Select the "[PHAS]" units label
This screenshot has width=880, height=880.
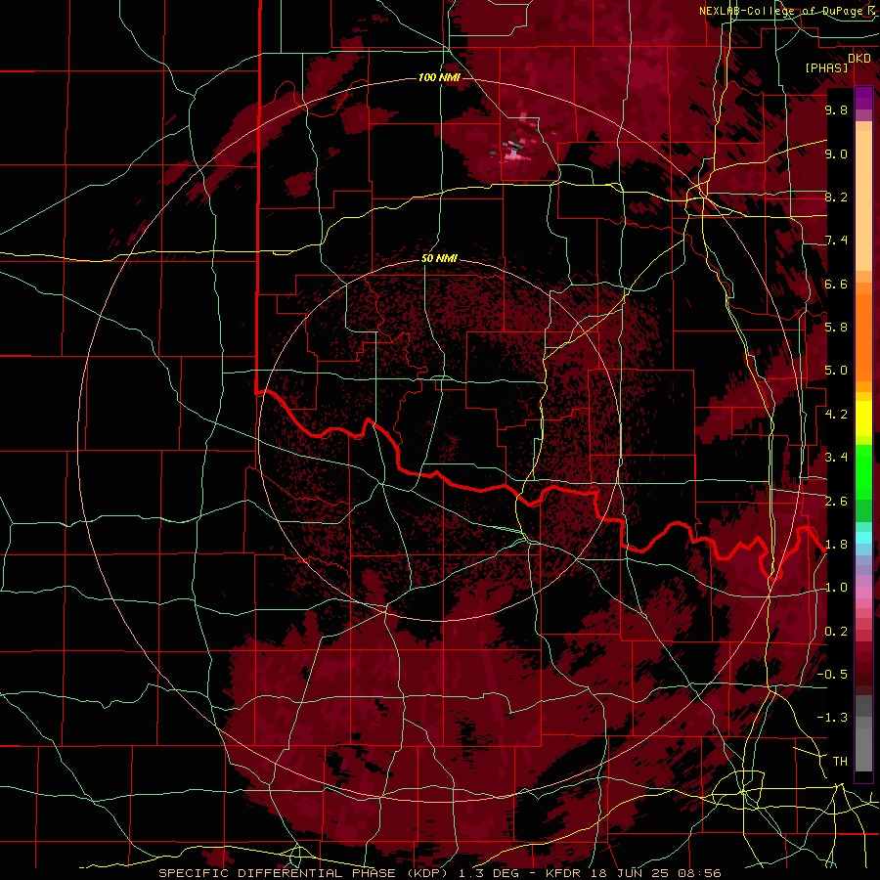(826, 68)
